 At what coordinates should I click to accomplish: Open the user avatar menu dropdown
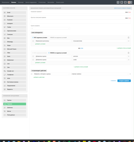point(130,2)
